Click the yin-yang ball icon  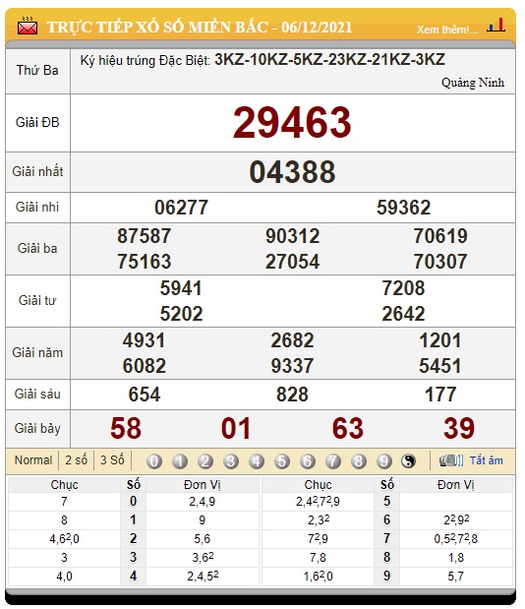pyautogui.click(x=408, y=461)
